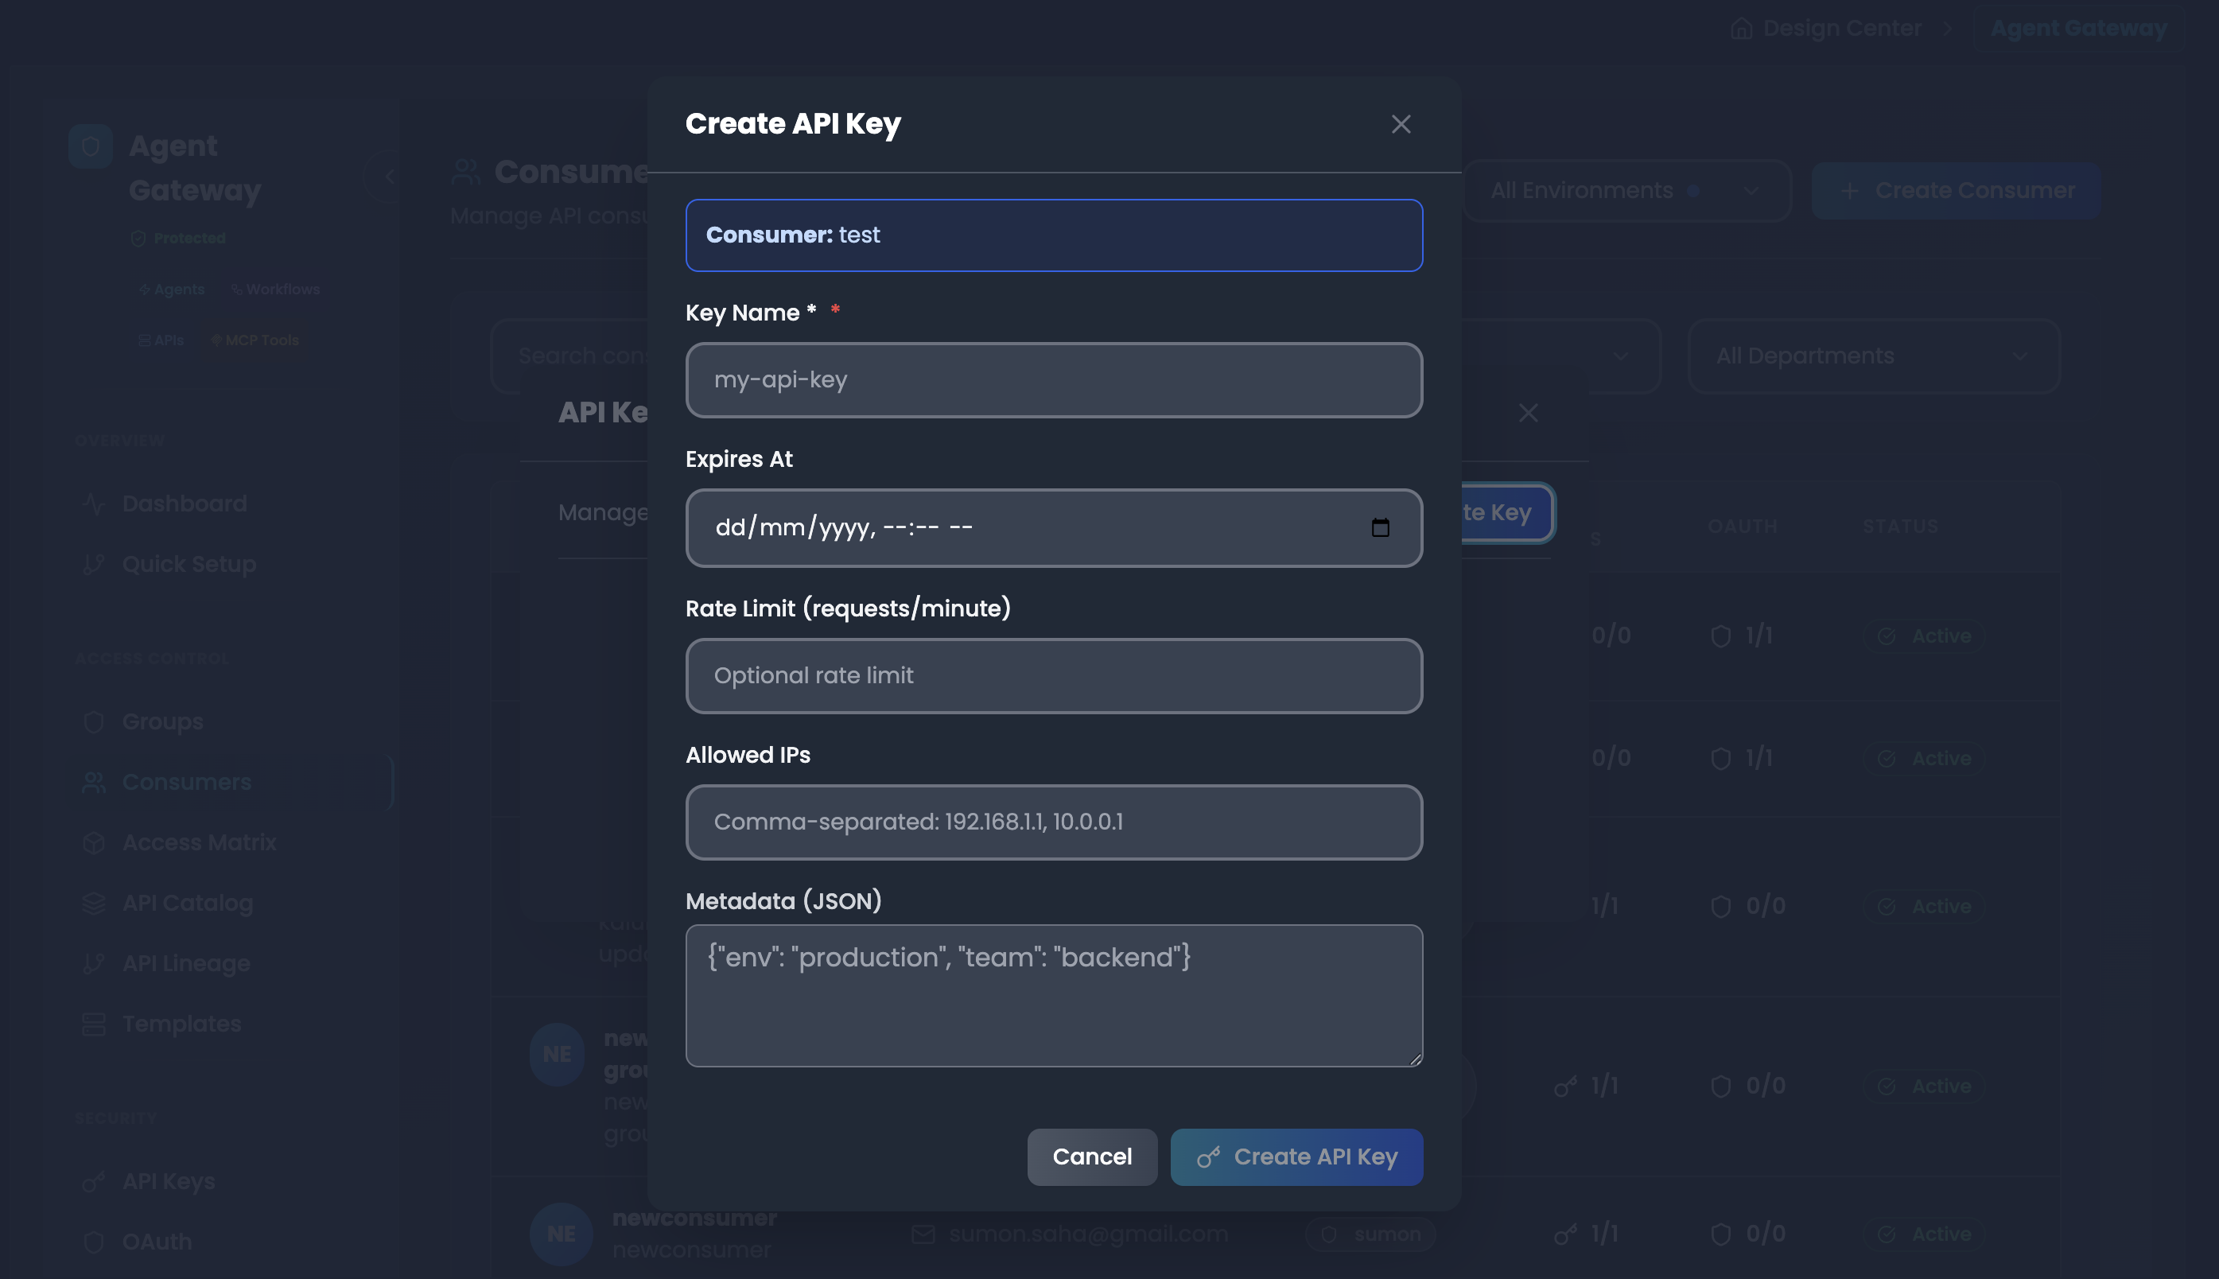
Task: Open the All Departments dropdown
Action: click(x=1872, y=356)
